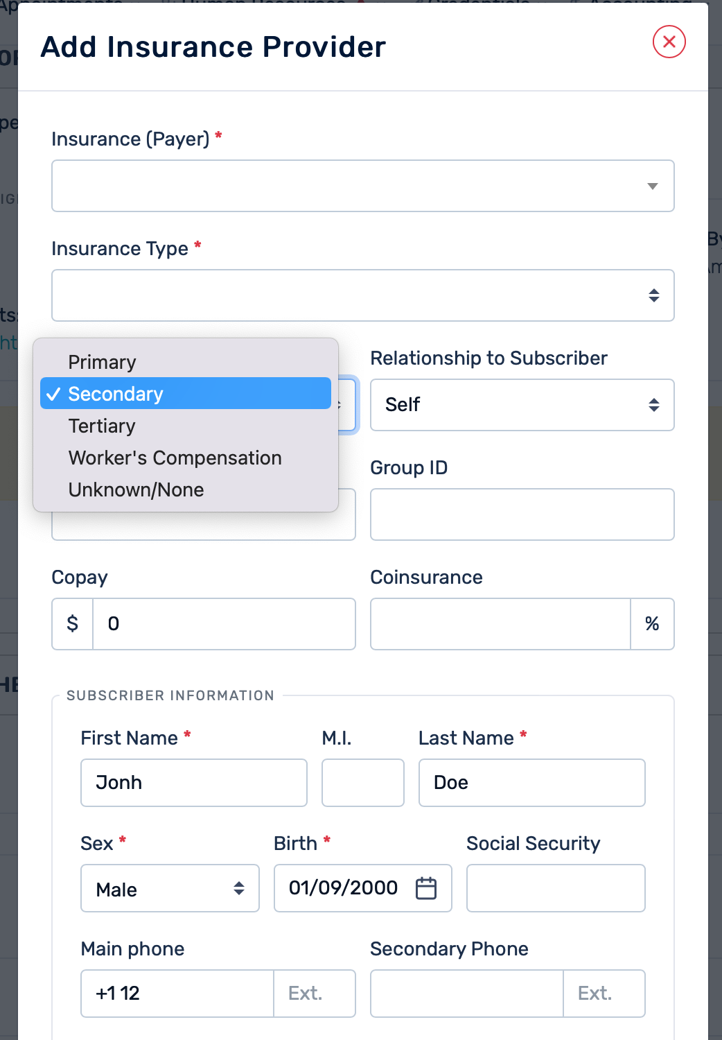Click the Copay amount field
Screen dimensions: 722x1040
pos(223,624)
